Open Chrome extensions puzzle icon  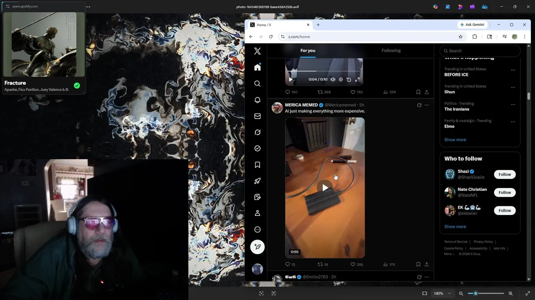(x=474, y=37)
